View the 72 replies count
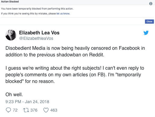The height and width of the screenshot is (117, 155). point(15,110)
